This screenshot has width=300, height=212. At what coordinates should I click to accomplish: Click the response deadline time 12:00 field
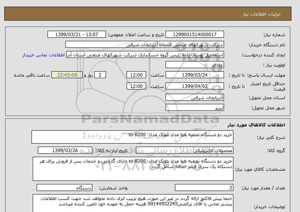pos(136,75)
